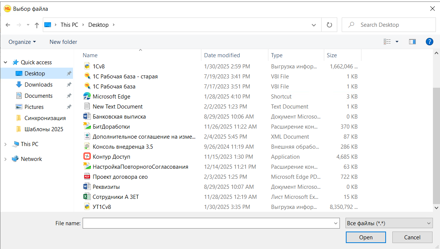Expand the File name history dropdown
Viewport: 440px width, 249px height.
336,223
